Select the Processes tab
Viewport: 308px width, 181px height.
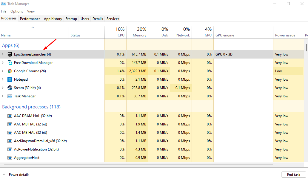tap(9, 18)
